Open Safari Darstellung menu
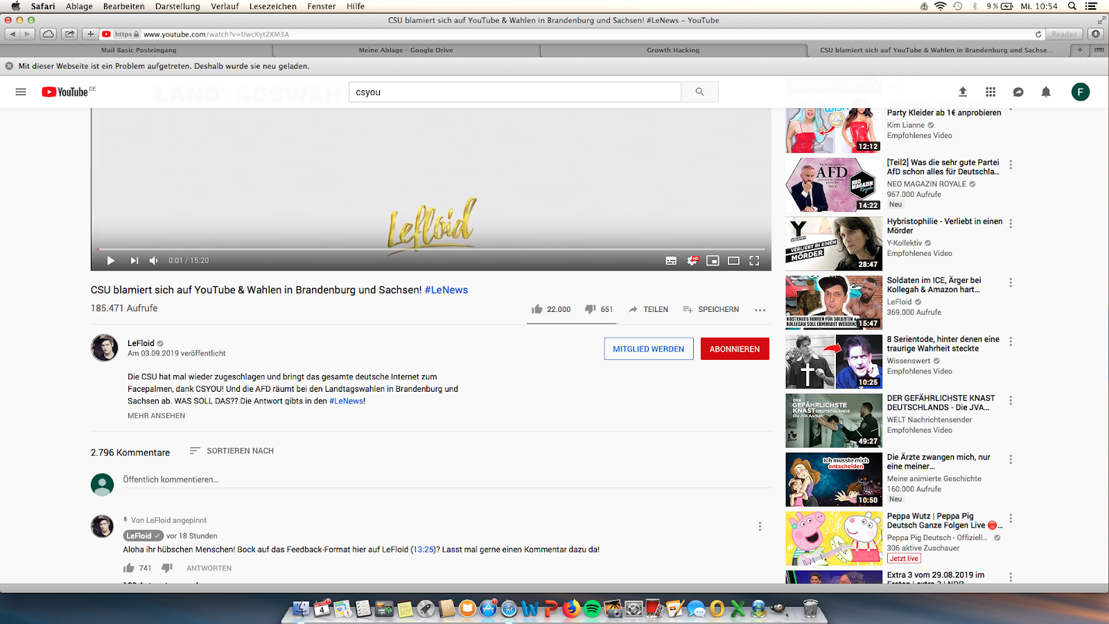The width and height of the screenshot is (1109, 624). 177,6
